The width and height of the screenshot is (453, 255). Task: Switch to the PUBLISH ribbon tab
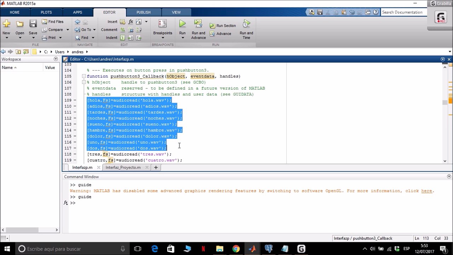pos(143,12)
